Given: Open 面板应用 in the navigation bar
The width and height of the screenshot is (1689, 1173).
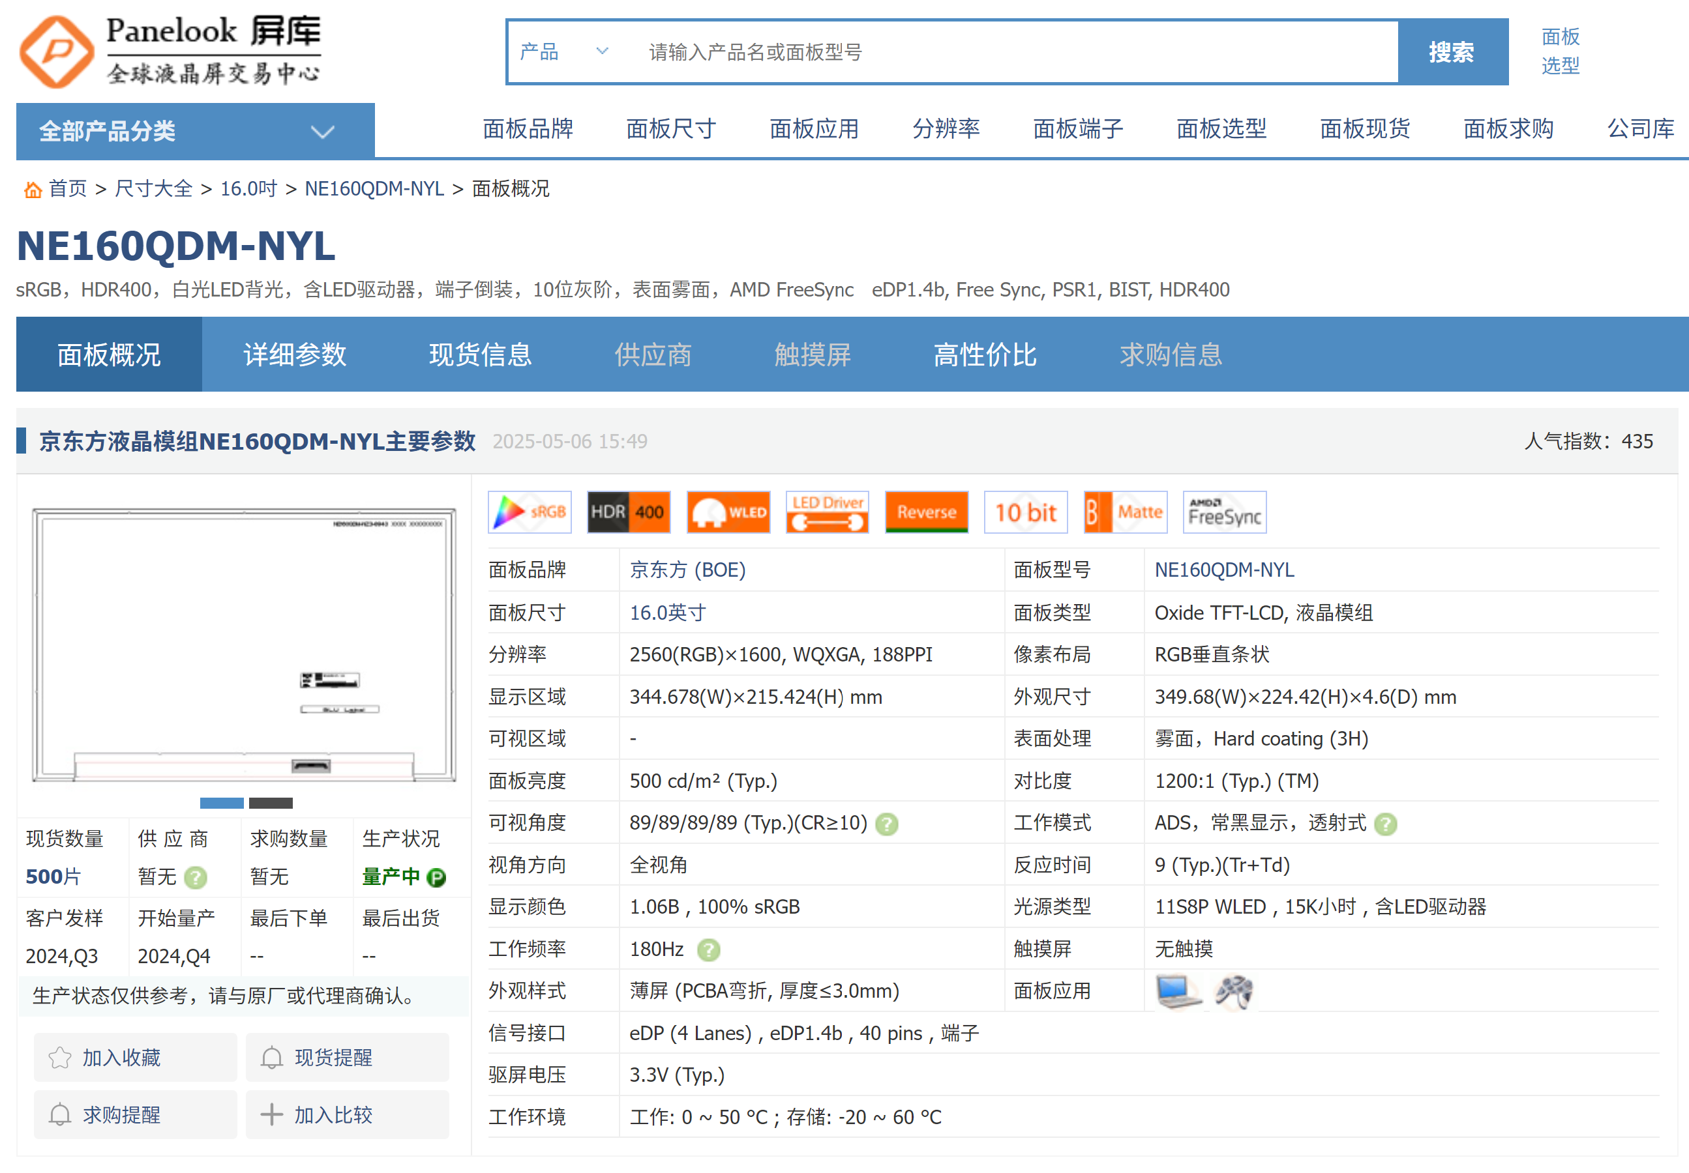Looking at the screenshot, I should point(814,128).
